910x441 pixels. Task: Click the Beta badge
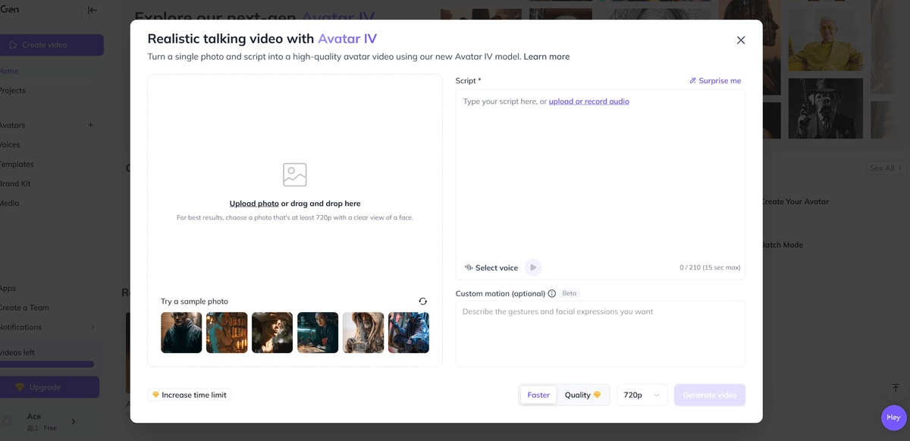(570, 293)
